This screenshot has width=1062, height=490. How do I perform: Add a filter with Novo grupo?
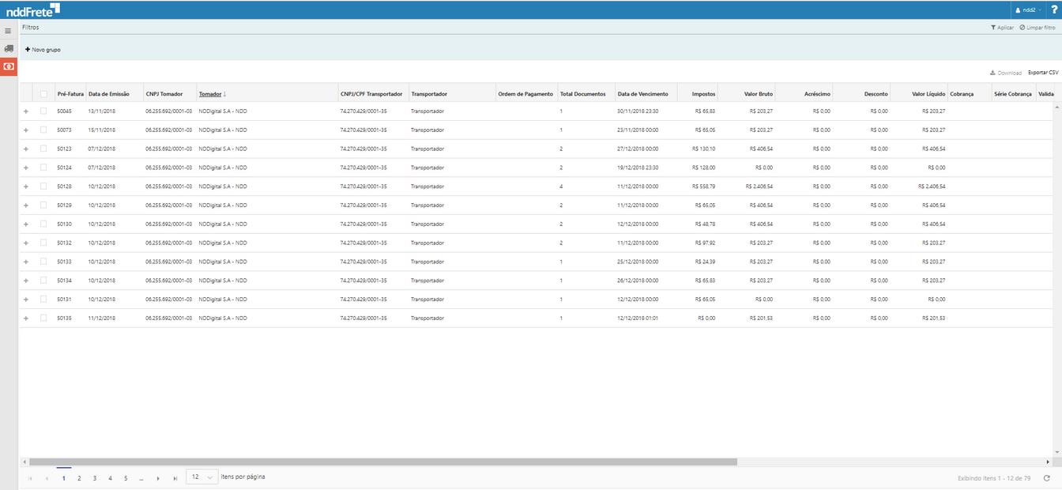click(x=43, y=50)
